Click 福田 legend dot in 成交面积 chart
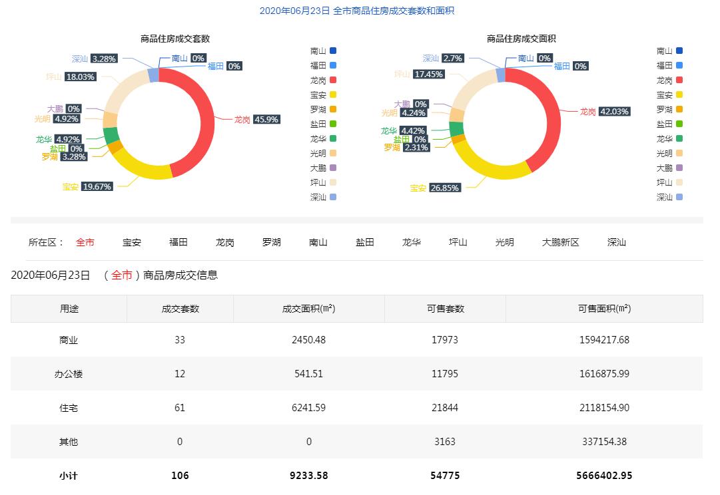 tap(679, 65)
